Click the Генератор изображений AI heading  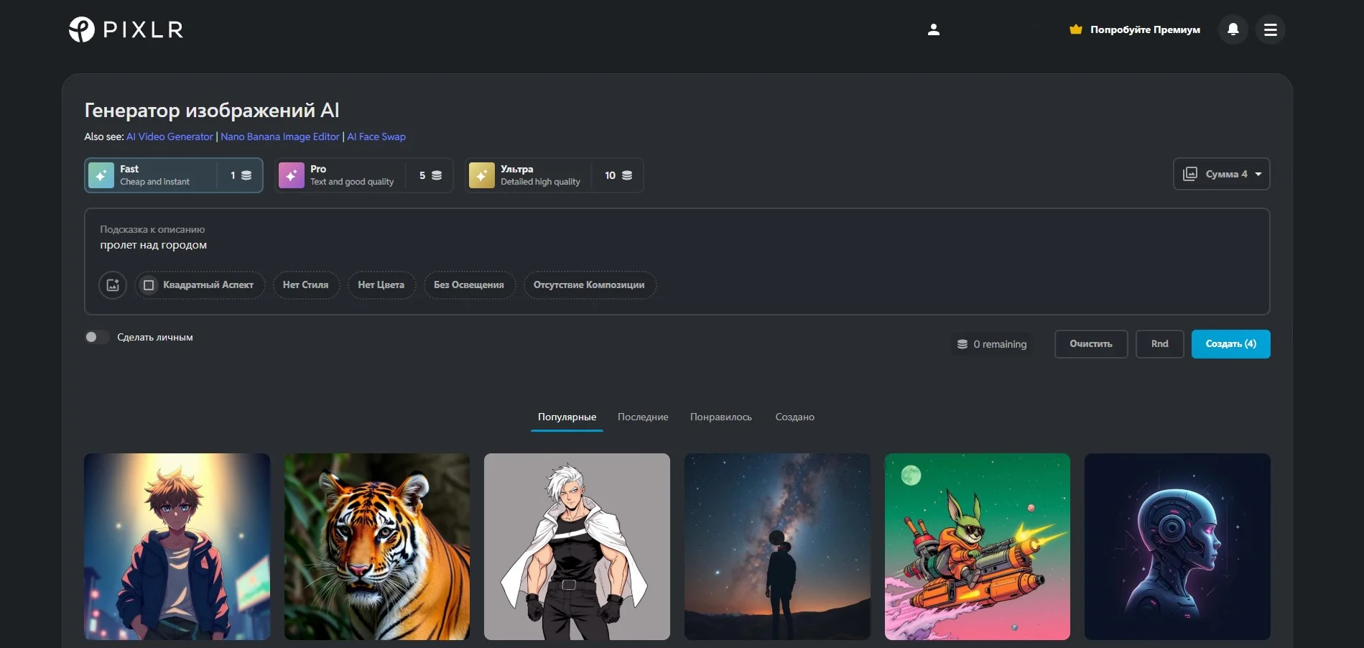point(212,110)
